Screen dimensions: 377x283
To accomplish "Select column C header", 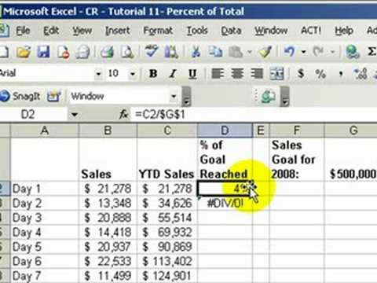I will (167, 130).
